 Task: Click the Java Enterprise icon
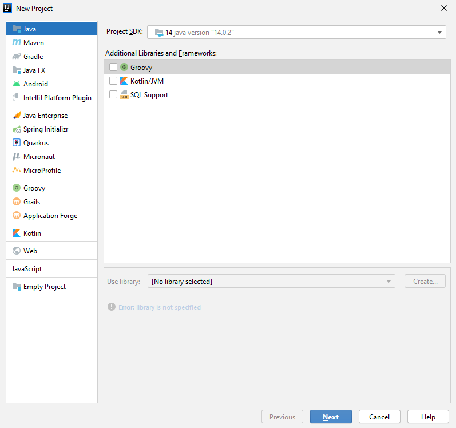pyautogui.click(x=17, y=116)
